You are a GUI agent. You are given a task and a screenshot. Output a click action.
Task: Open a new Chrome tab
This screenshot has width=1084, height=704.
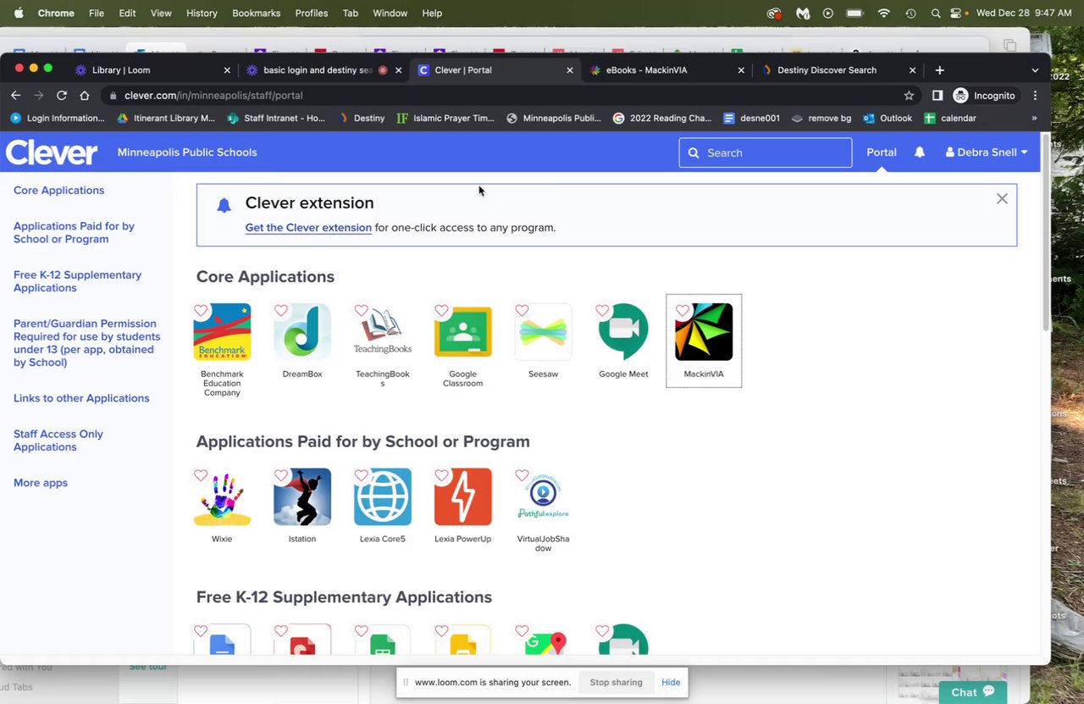939,70
